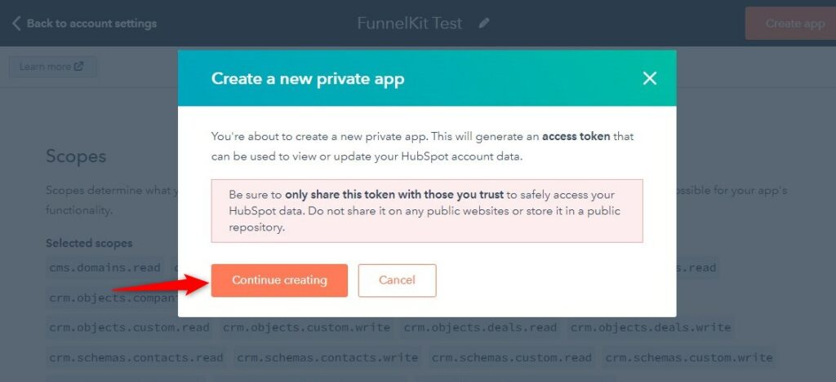Click the Create app button
This screenshot has width=836, height=382.
790,24
